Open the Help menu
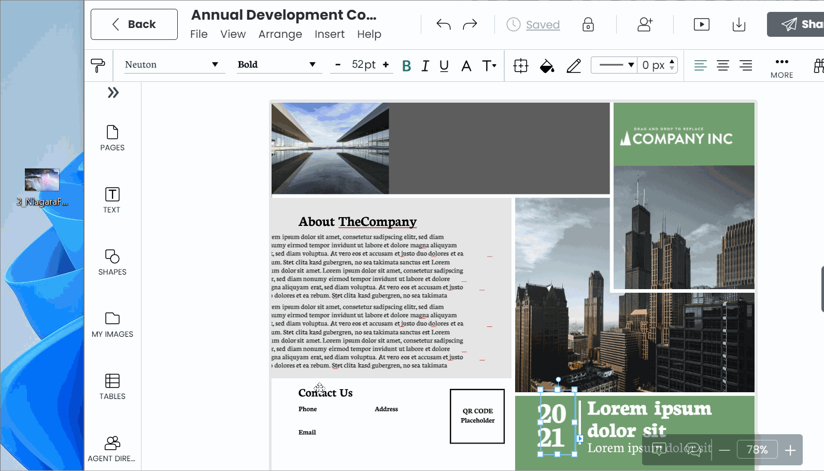 [369, 34]
